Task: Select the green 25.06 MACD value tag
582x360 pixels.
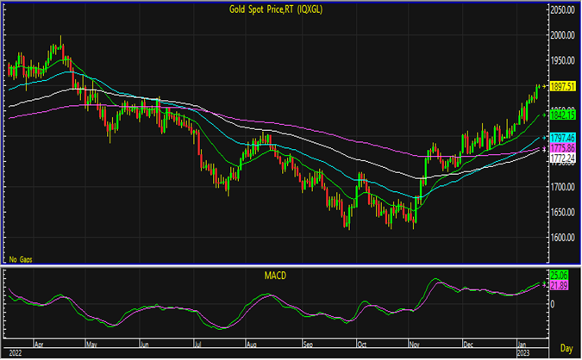Action: [x=561, y=277]
